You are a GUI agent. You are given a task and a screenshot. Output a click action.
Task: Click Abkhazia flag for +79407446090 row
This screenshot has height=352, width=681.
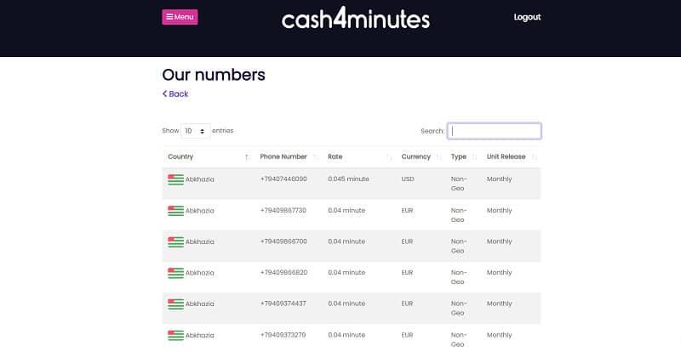175,179
